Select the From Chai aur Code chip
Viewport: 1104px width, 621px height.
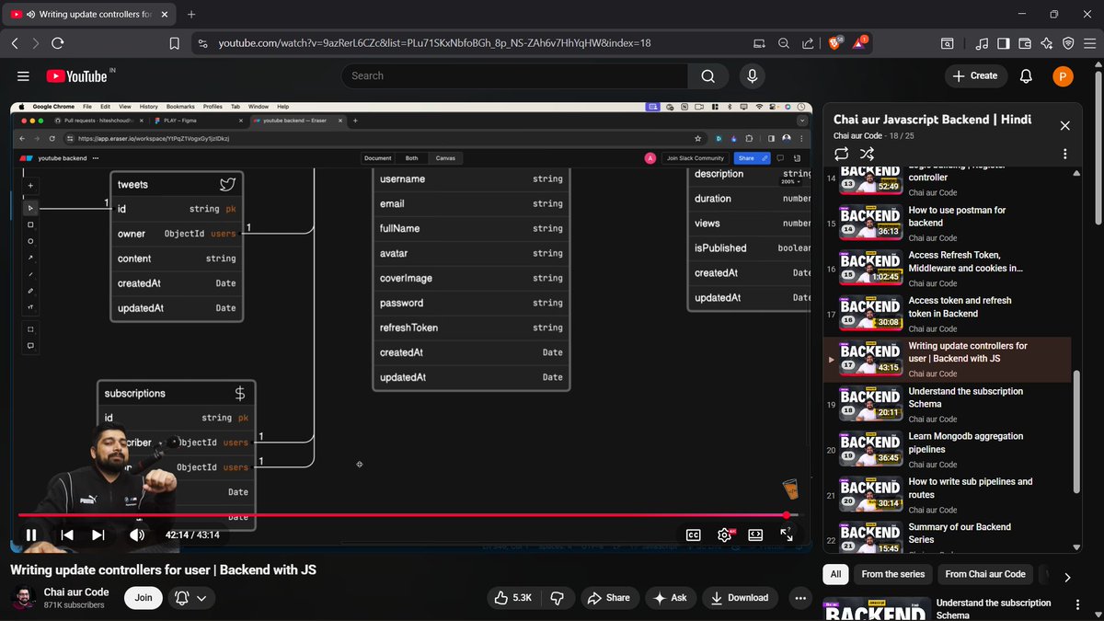click(985, 574)
